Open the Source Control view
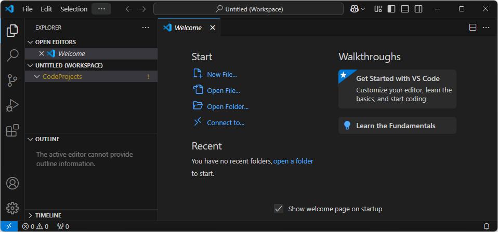The width and height of the screenshot is (498, 232). (x=12, y=80)
